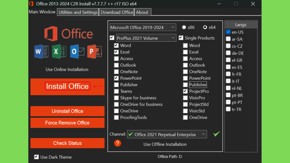Check OneNote under Single Products

185,72
